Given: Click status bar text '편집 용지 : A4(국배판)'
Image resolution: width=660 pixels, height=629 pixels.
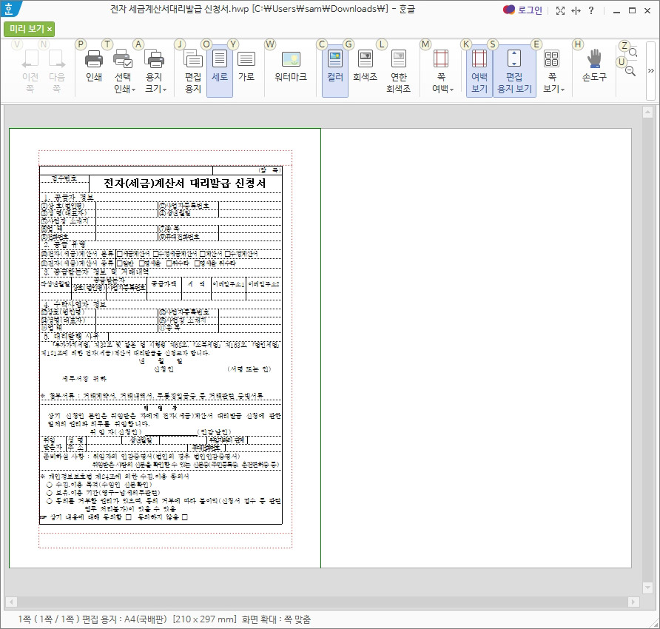Looking at the screenshot, I should tap(124, 619).
